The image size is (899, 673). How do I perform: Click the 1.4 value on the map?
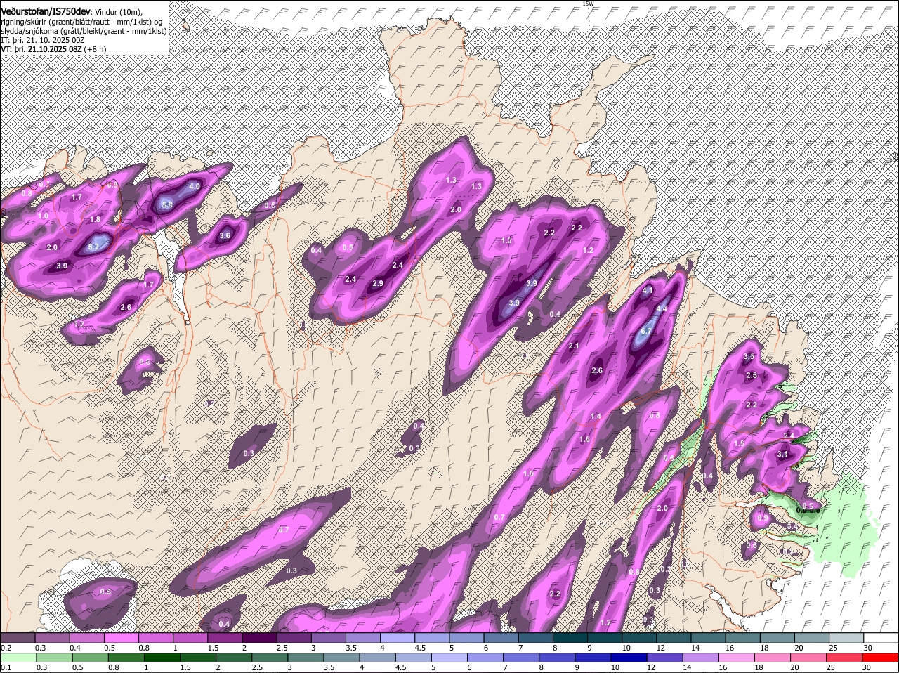[x=596, y=417]
